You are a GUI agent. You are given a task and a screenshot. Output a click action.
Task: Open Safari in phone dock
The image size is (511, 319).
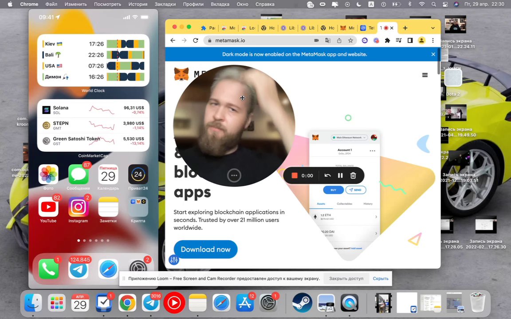point(108,269)
